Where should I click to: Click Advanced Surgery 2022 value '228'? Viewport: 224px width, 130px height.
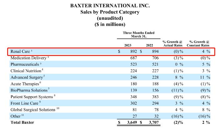click(x=155, y=77)
